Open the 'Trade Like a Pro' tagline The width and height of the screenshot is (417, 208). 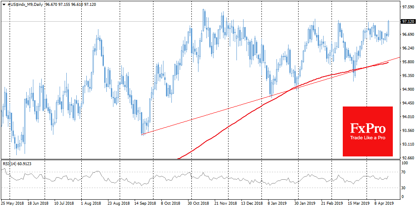point(367,138)
